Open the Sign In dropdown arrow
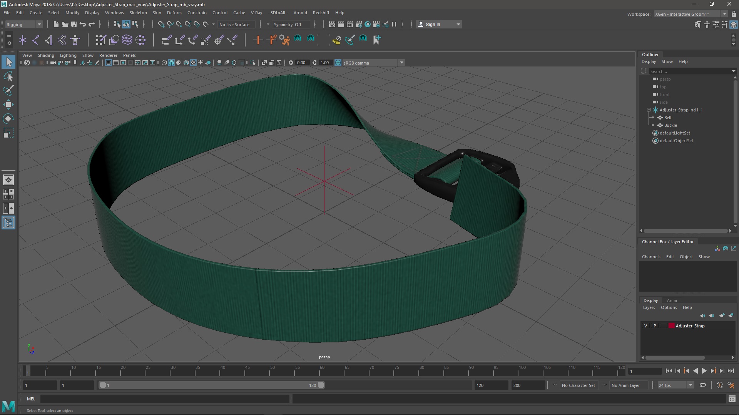The width and height of the screenshot is (739, 415). click(458, 24)
